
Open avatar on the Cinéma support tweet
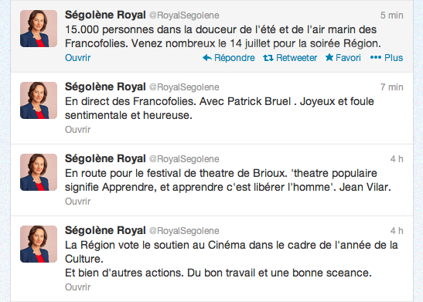coord(39,244)
